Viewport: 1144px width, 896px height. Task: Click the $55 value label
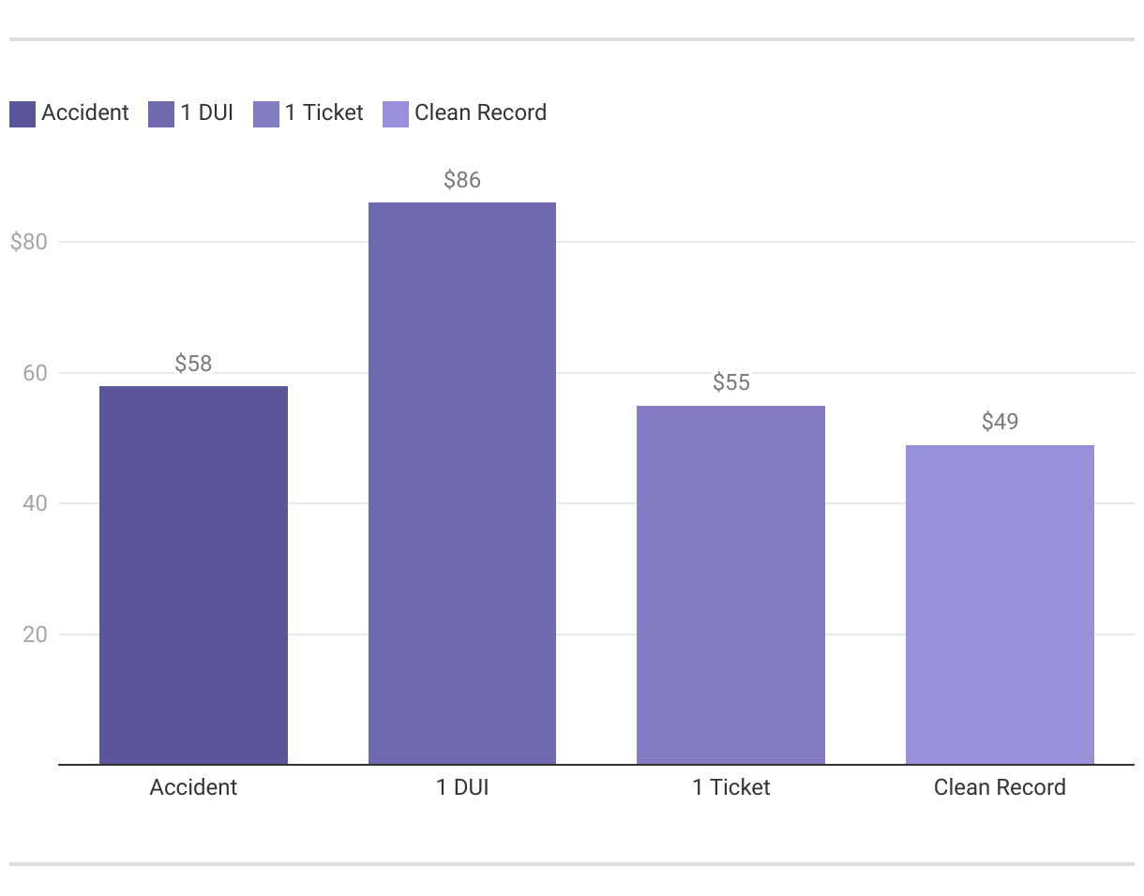(731, 382)
